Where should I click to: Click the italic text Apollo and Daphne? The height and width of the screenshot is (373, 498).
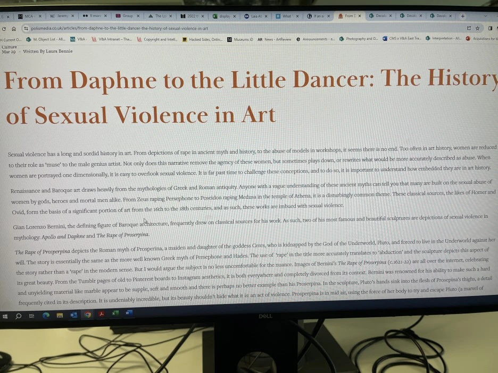pos(63,236)
